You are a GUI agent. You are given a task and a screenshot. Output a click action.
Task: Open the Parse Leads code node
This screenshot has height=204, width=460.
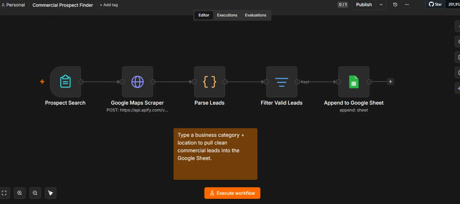tap(210, 82)
